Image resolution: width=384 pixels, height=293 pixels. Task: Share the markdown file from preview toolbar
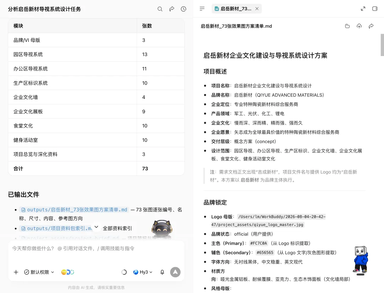point(371,26)
